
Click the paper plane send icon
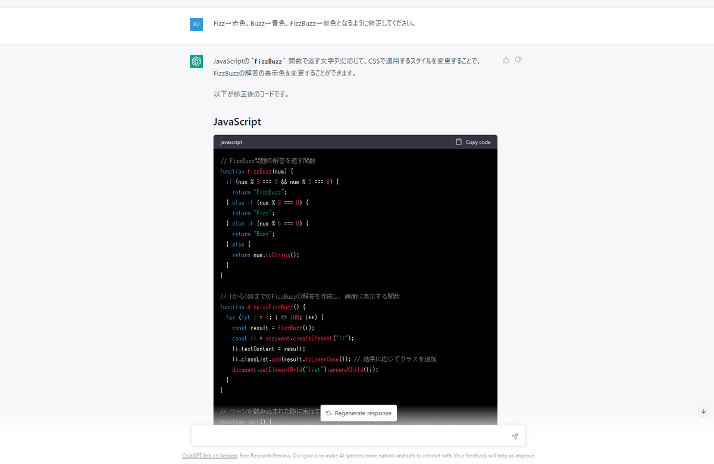[x=514, y=436]
